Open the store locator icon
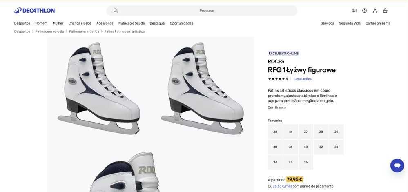 click(x=354, y=11)
